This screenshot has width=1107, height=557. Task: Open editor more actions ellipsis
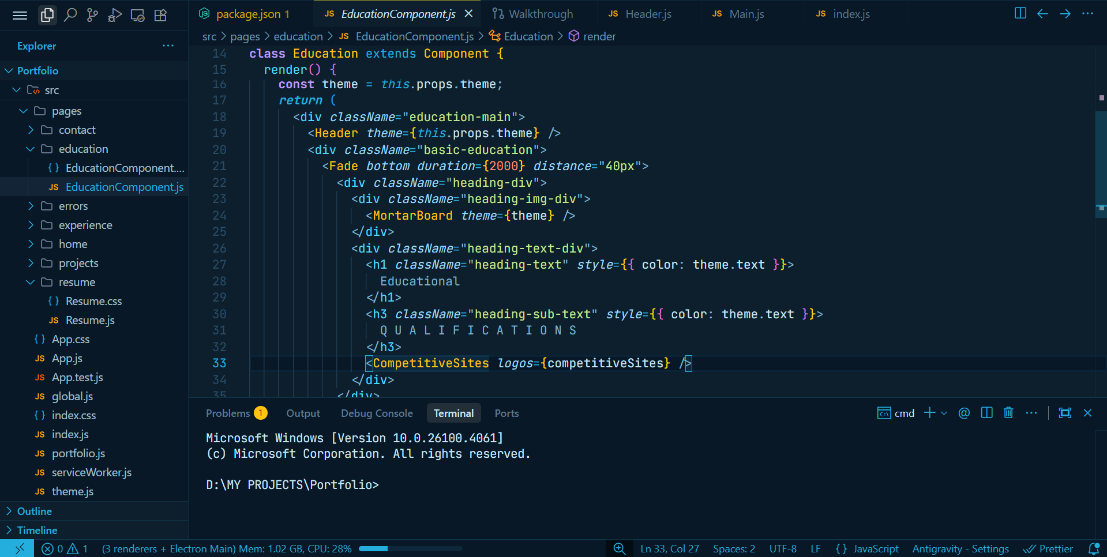(1087, 13)
